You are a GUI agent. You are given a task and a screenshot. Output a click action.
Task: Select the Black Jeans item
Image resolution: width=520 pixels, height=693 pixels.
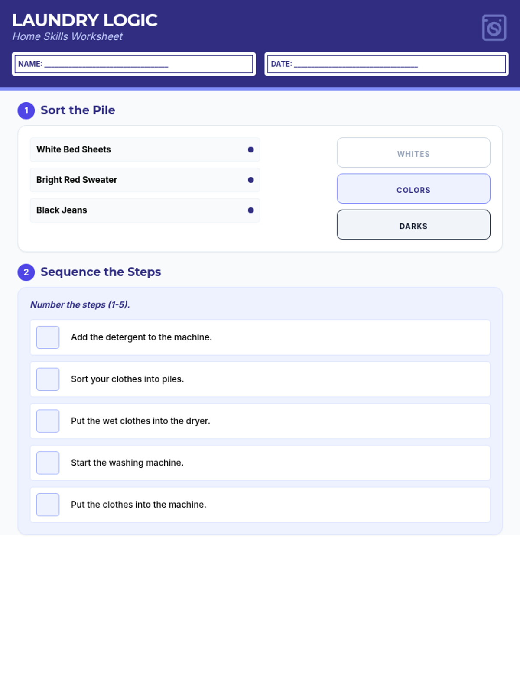[130, 210]
